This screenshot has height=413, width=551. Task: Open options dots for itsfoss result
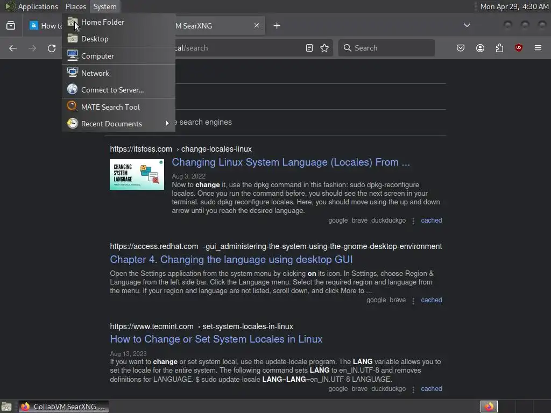[x=413, y=221]
